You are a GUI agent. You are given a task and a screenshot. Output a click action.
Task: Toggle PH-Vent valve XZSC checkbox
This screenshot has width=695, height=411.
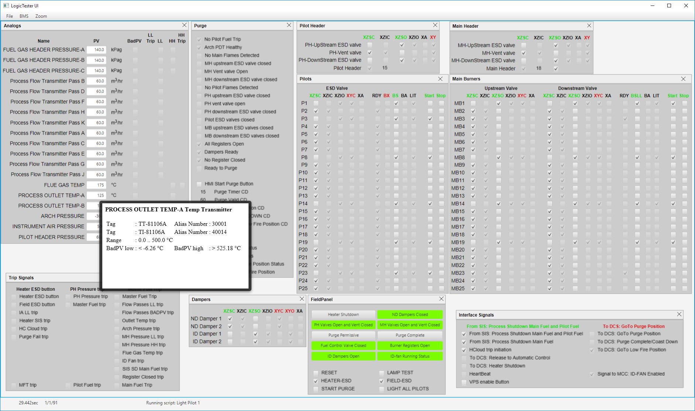pyautogui.click(x=370, y=53)
